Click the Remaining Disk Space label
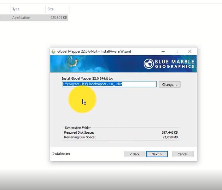The width and height of the screenshot is (222, 190). click(80, 137)
